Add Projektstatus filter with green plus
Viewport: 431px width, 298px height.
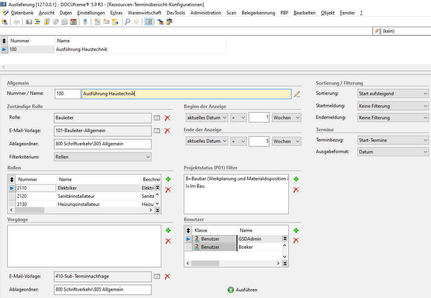coord(296,179)
